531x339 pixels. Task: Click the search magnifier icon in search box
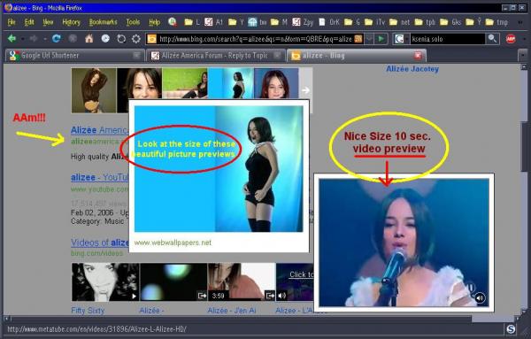[x=492, y=39]
